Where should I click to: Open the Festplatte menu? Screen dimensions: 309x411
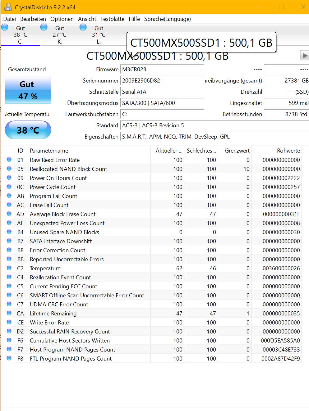point(112,19)
